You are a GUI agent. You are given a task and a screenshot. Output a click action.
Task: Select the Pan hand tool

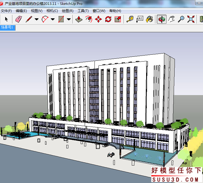171,19
